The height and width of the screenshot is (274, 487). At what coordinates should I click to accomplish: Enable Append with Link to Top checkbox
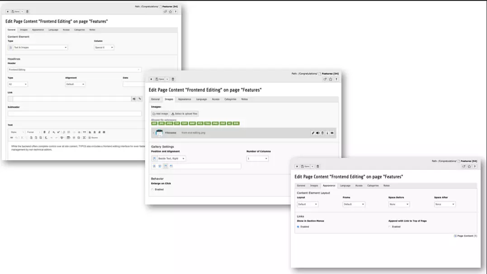click(x=389, y=227)
